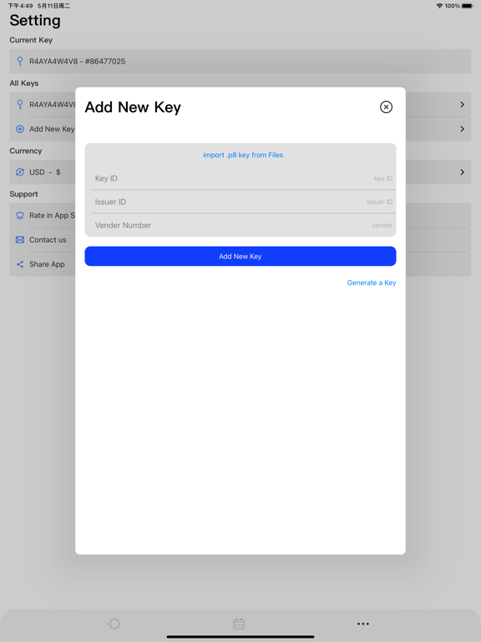Close the Add New Key dialog
Screen dimensions: 481x642
[x=386, y=107]
